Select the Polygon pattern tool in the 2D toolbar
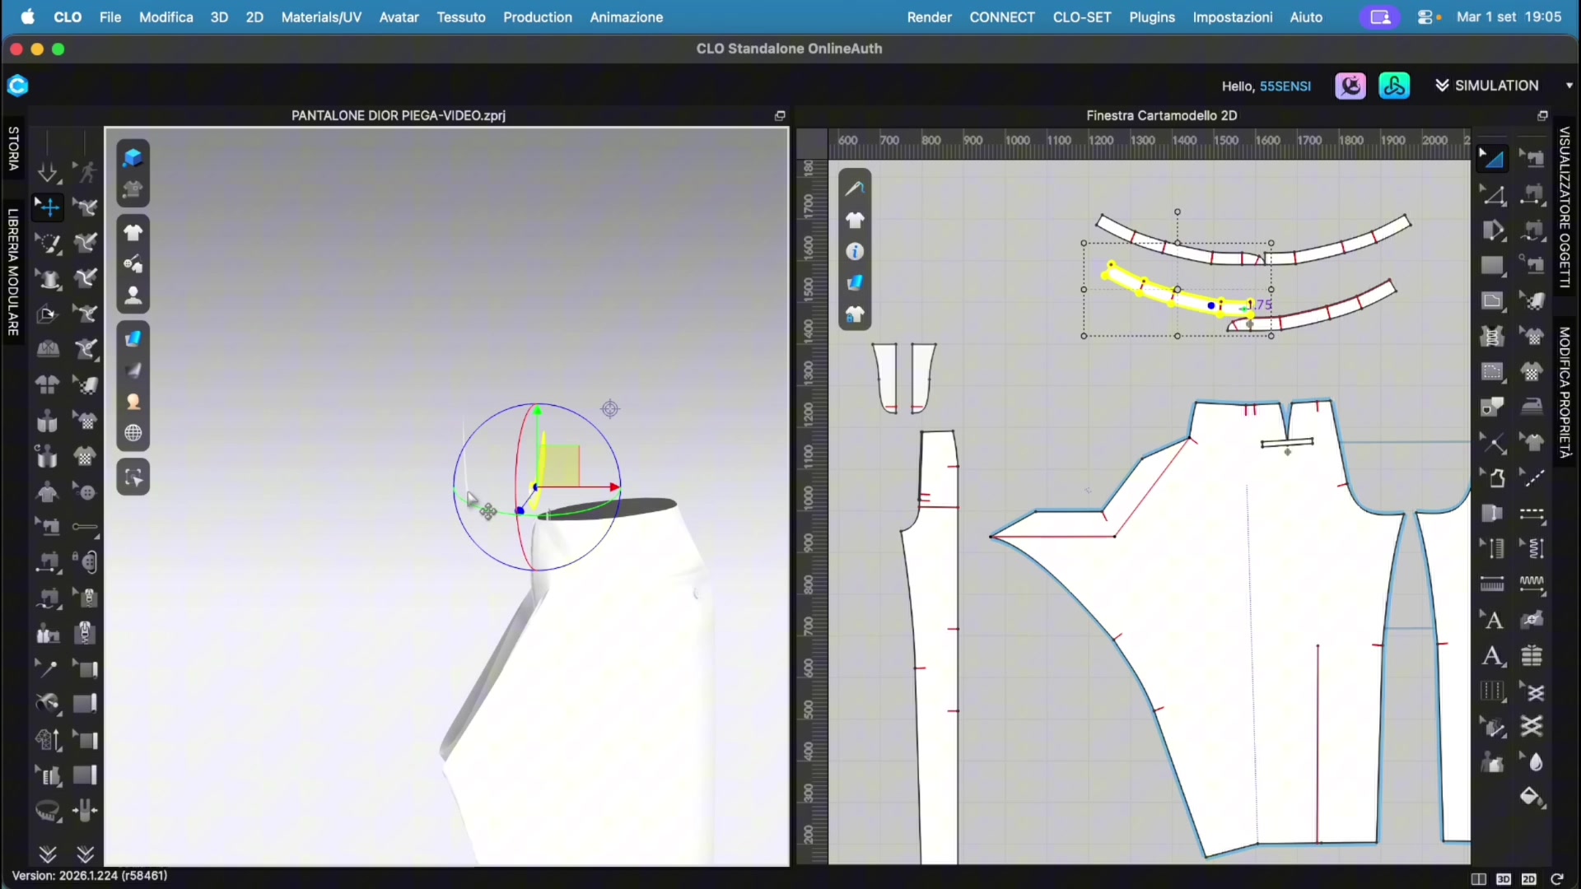Image resolution: width=1581 pixels, height=889 pixels. [1493, 230]
